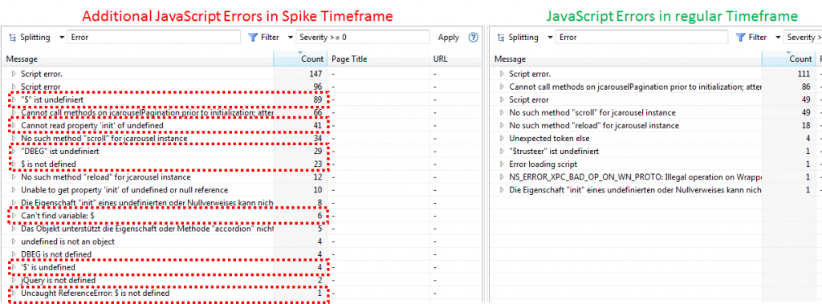This screenshot has height=304, width=822.
Task: Click the Splitting icon in the regular Timeframe panel
Action: 501,38
